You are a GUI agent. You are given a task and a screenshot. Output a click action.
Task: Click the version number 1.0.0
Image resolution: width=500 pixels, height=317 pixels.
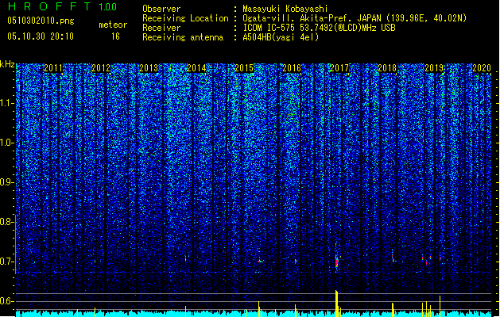click(108, 7)
